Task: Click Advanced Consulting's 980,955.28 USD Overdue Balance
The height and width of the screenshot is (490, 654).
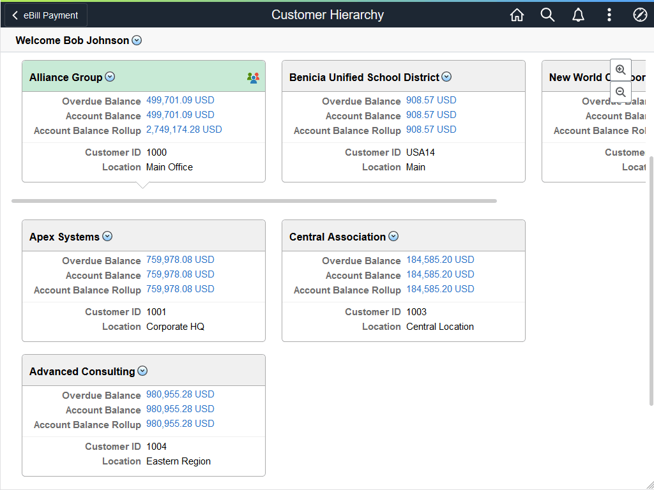Action: coord(180,394)
